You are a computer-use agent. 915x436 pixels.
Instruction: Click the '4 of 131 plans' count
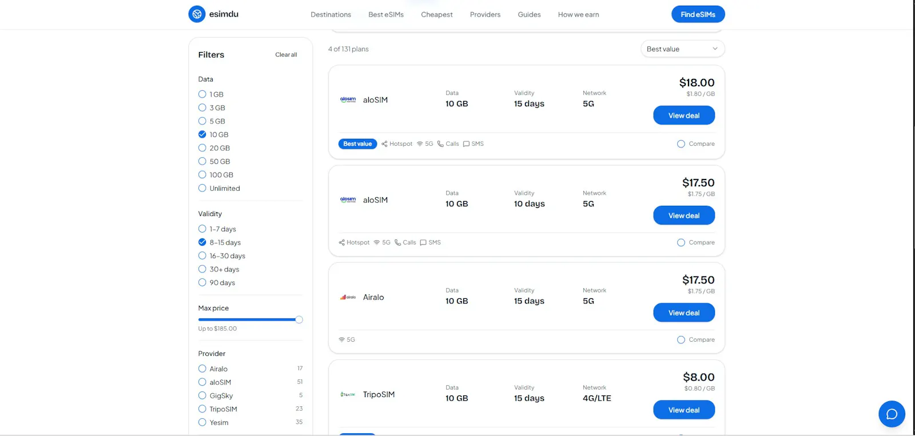(x=348, y=49)
